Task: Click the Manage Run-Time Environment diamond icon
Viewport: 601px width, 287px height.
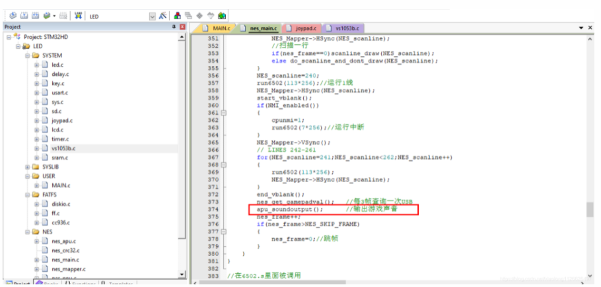Action: coord(199,16)
